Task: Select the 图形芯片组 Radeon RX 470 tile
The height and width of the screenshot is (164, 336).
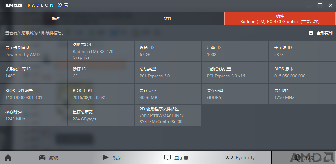Action: tap(101, 51)
